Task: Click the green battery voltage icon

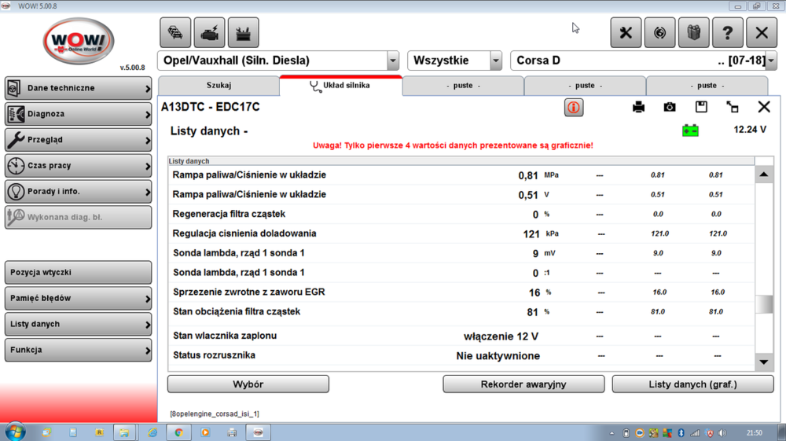Action: click(x=690, y=130)
